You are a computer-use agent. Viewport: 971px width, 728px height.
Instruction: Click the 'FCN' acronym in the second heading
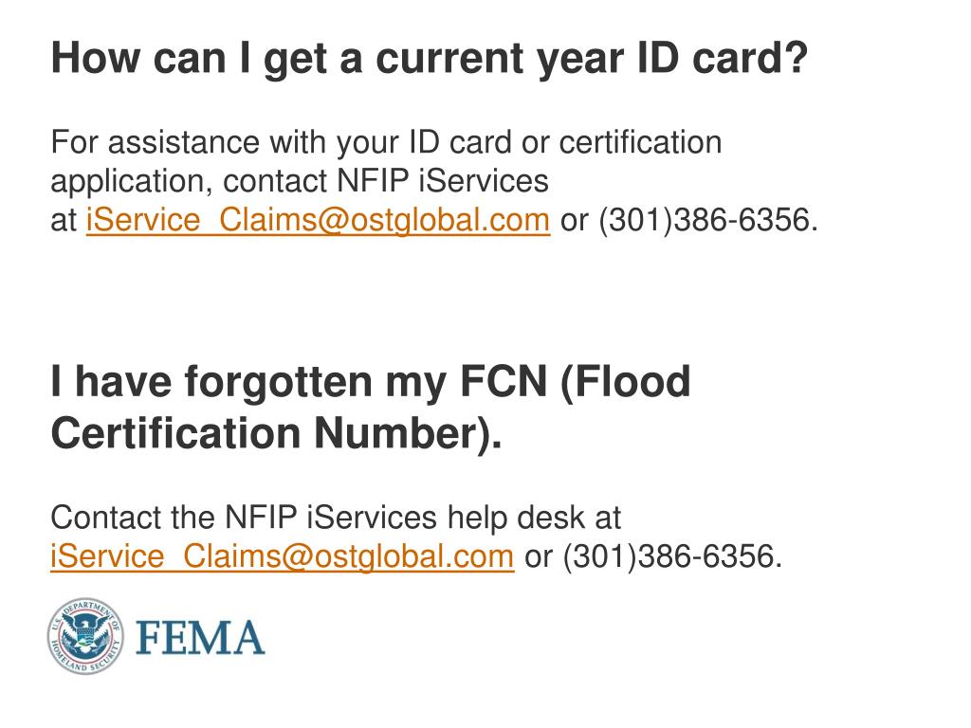coord(504,381)
